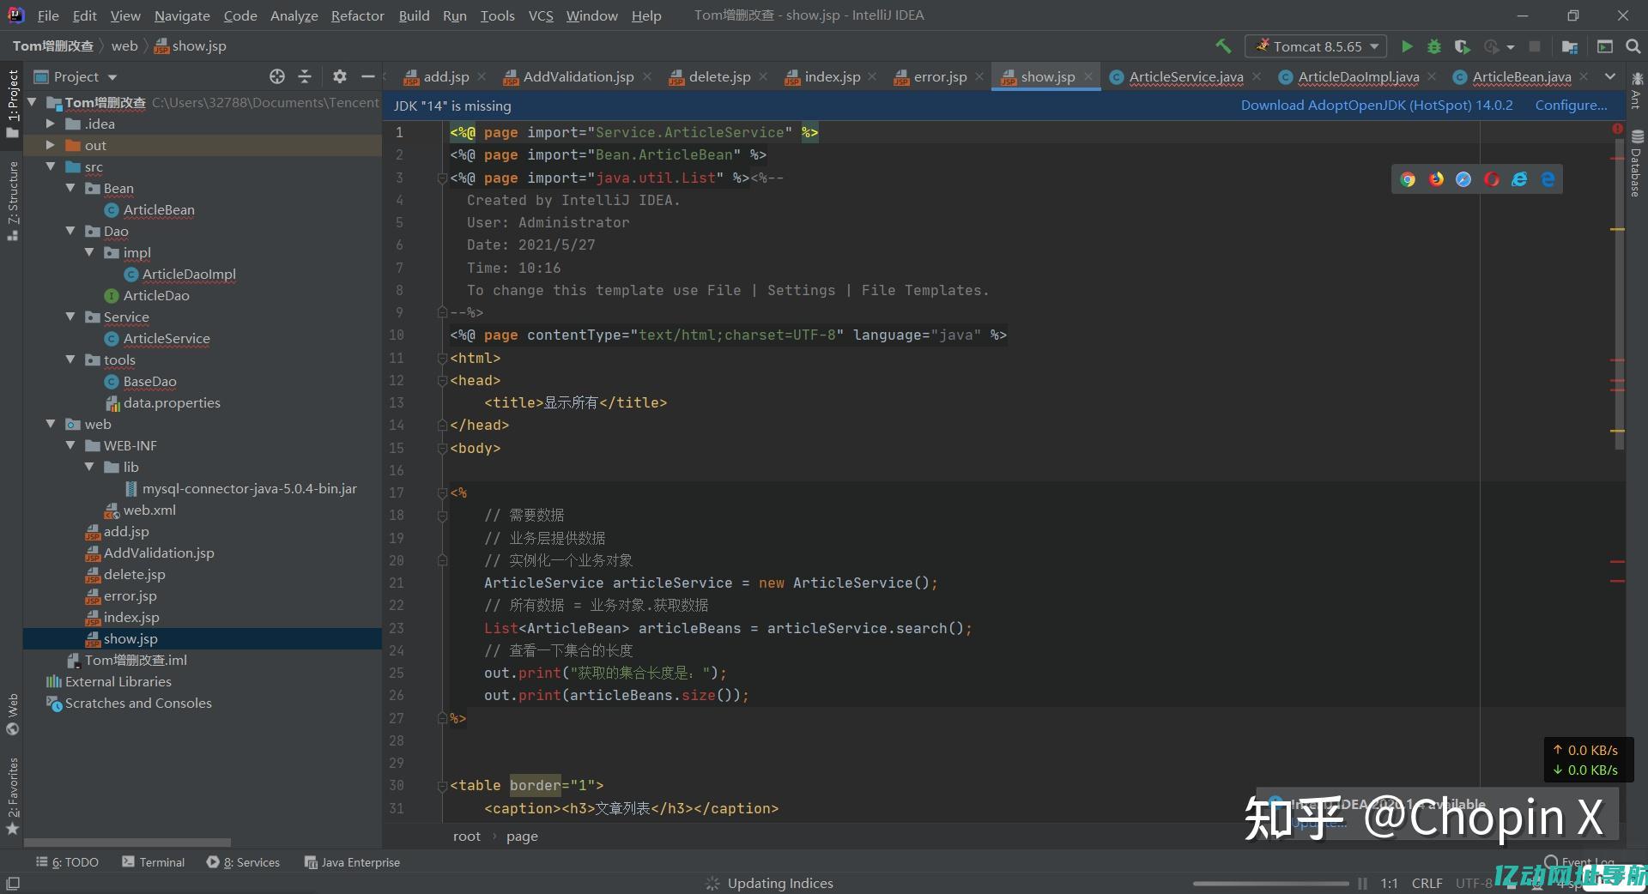Click Download AdoptOpenJDK (HotSpot) 14.0.2 link
This screenshot has width=1648, height=894.
[x=1377, y=106]
